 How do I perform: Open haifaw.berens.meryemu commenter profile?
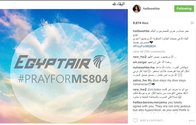[150, 102]
